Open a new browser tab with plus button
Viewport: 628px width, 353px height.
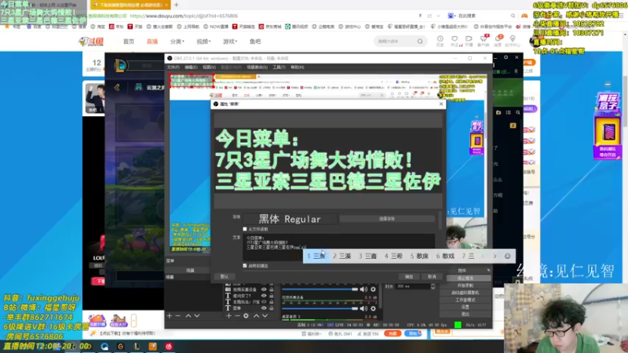pyautogui.click(x=176, y=5)
